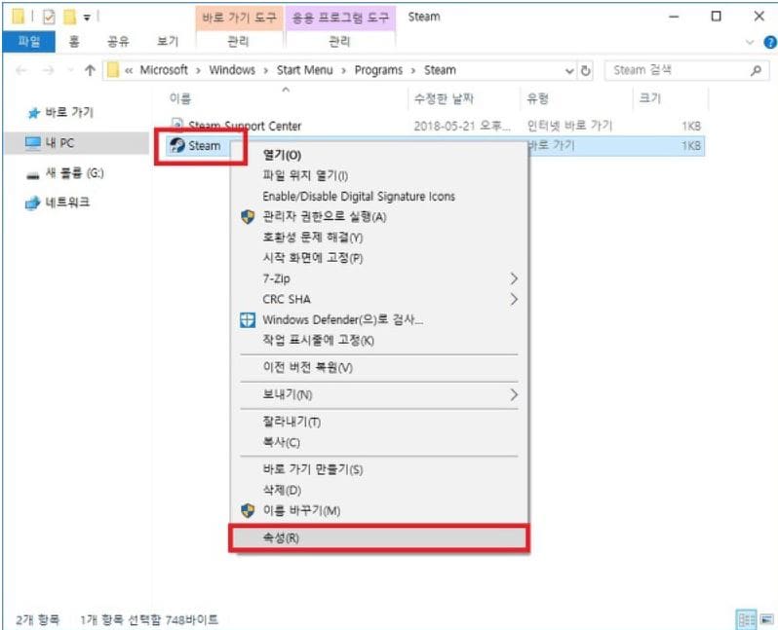This screenshot has height=630, width=778.
Task: Select Enable/Disable Digital Signature Icons
Action: (379, 197)
